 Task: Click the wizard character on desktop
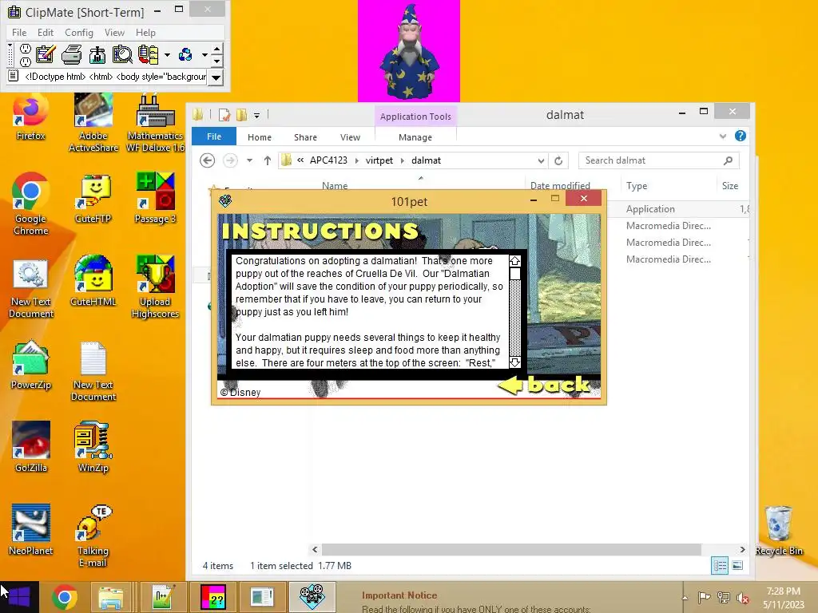tap(409, 52)
